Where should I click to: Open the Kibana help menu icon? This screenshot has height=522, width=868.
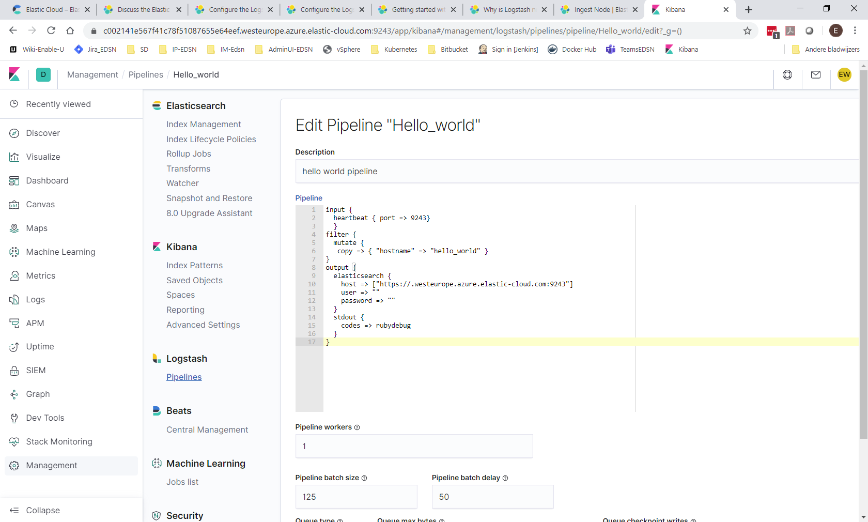pos(787,75)
